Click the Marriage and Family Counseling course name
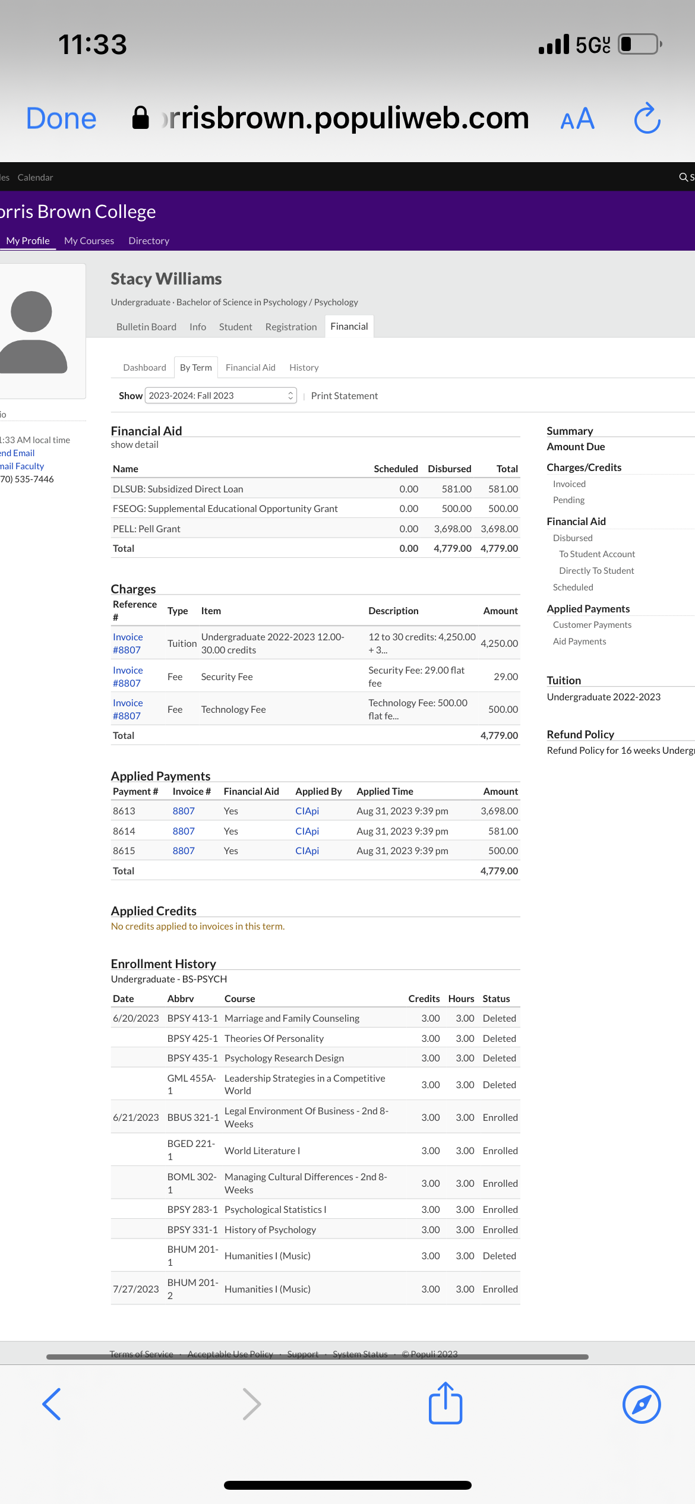Image resolution: width=695 pixels, height=1504 pixels. click(x=292, y=1018)
